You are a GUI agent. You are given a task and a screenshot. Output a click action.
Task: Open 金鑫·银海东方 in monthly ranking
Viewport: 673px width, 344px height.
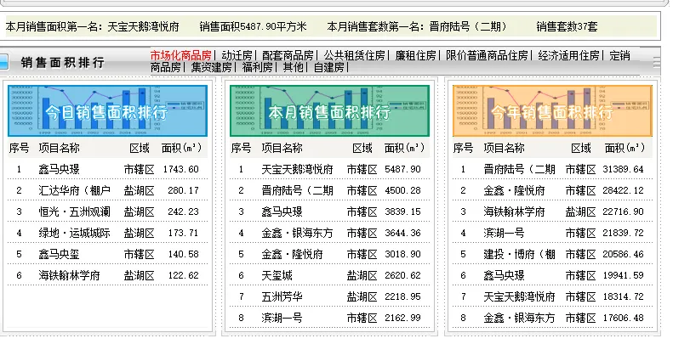click(298, 233)
